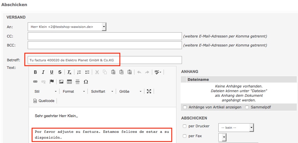Insert a table in the editor
The width and height of the screenshot is (298, 143).
tap(69, 82)
